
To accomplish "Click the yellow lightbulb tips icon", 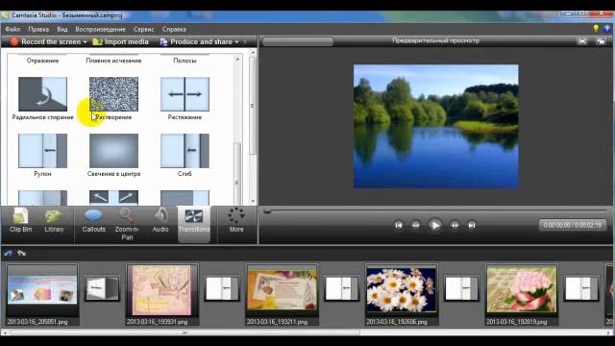I will pos(596,28).
